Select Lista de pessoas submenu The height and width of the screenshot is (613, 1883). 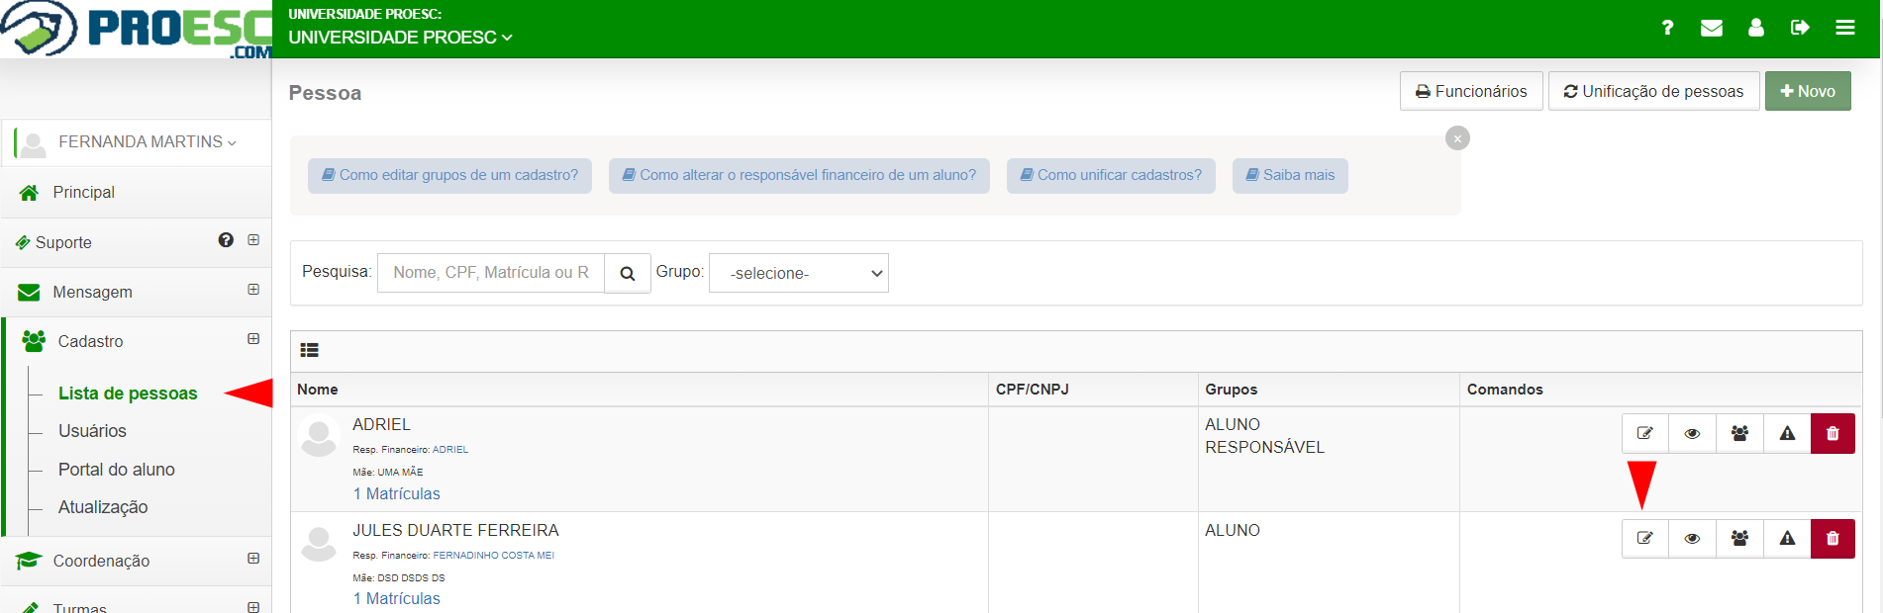click(128, 394)
